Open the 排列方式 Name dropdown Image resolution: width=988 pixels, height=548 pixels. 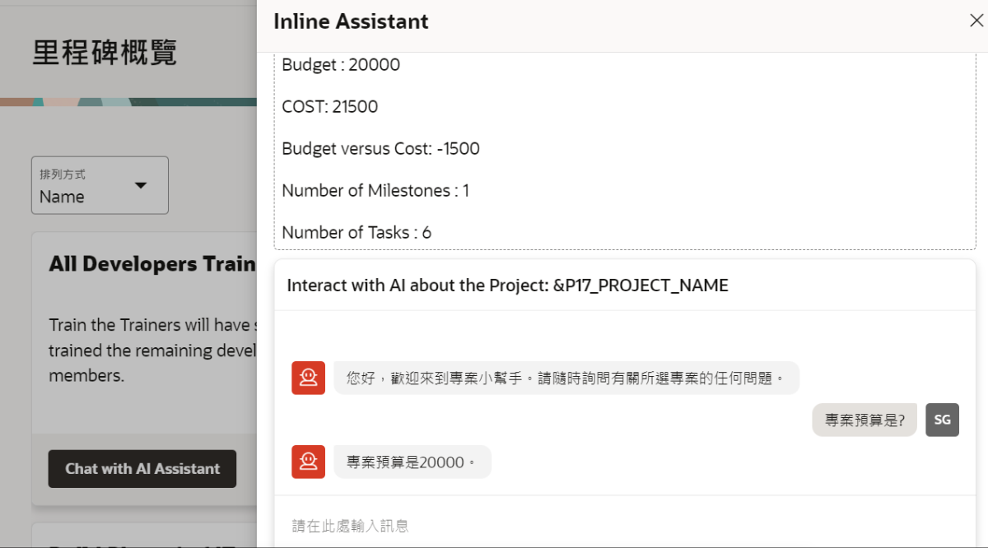[x=100, y=185]
